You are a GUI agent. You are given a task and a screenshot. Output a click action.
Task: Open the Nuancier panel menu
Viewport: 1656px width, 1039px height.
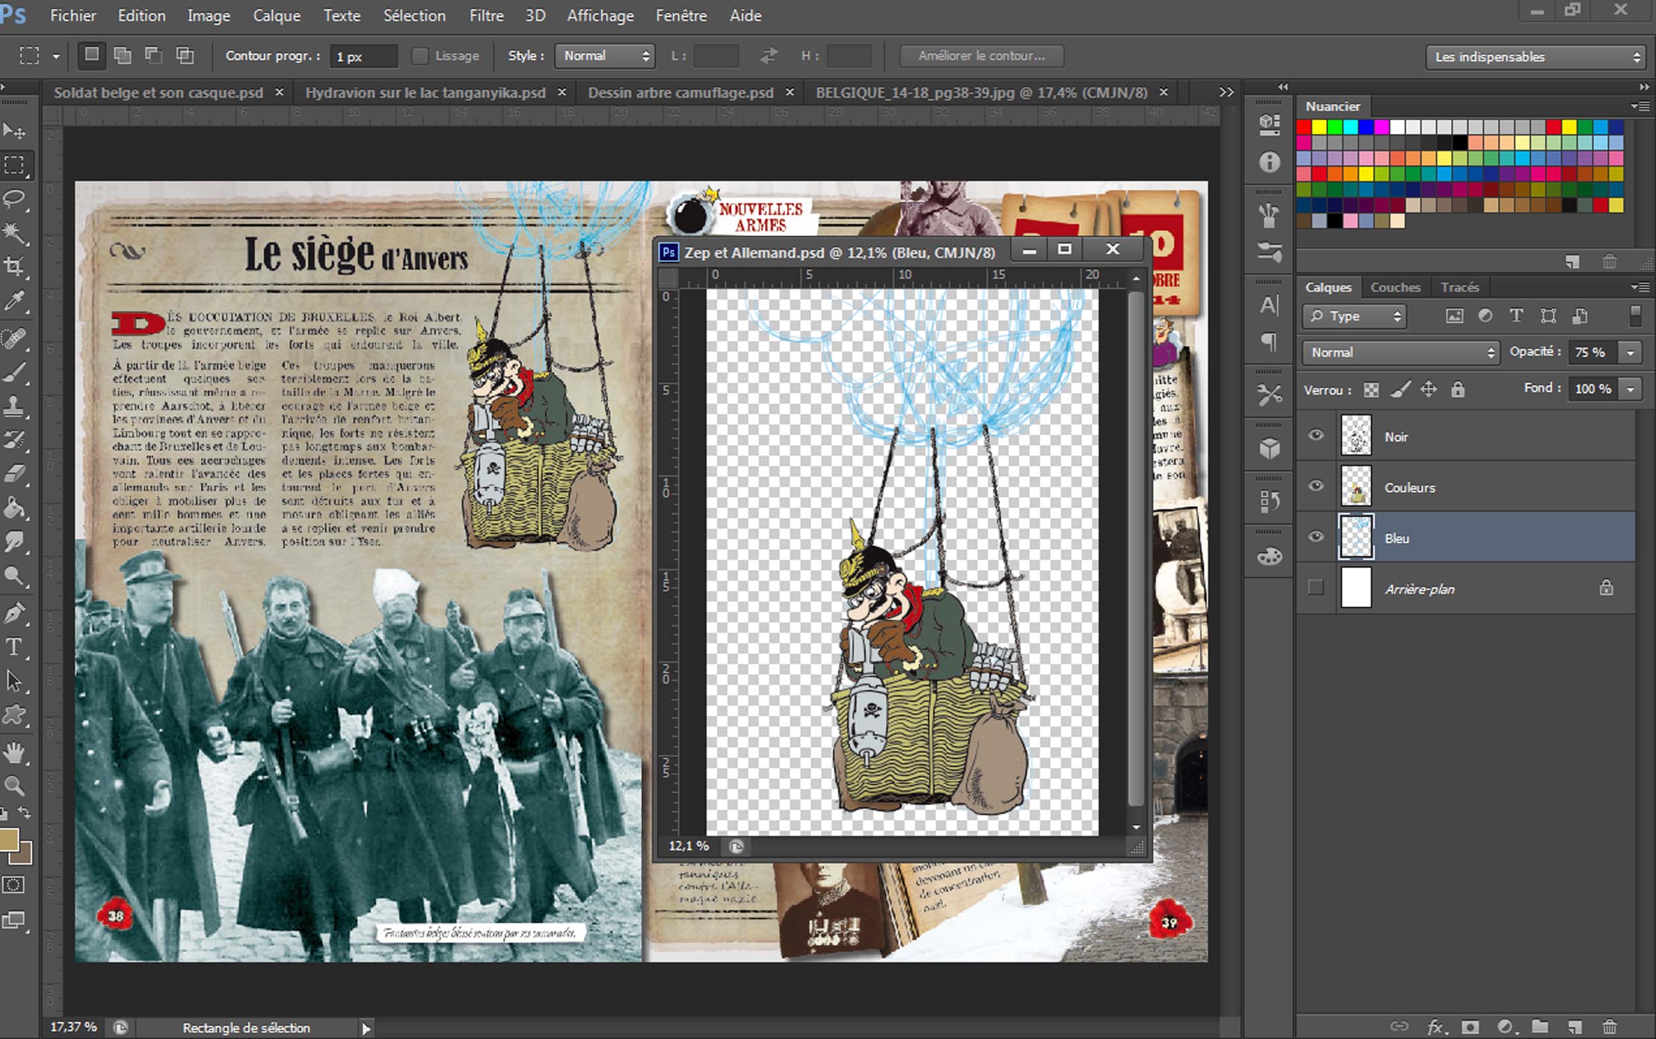[1640, 107]
